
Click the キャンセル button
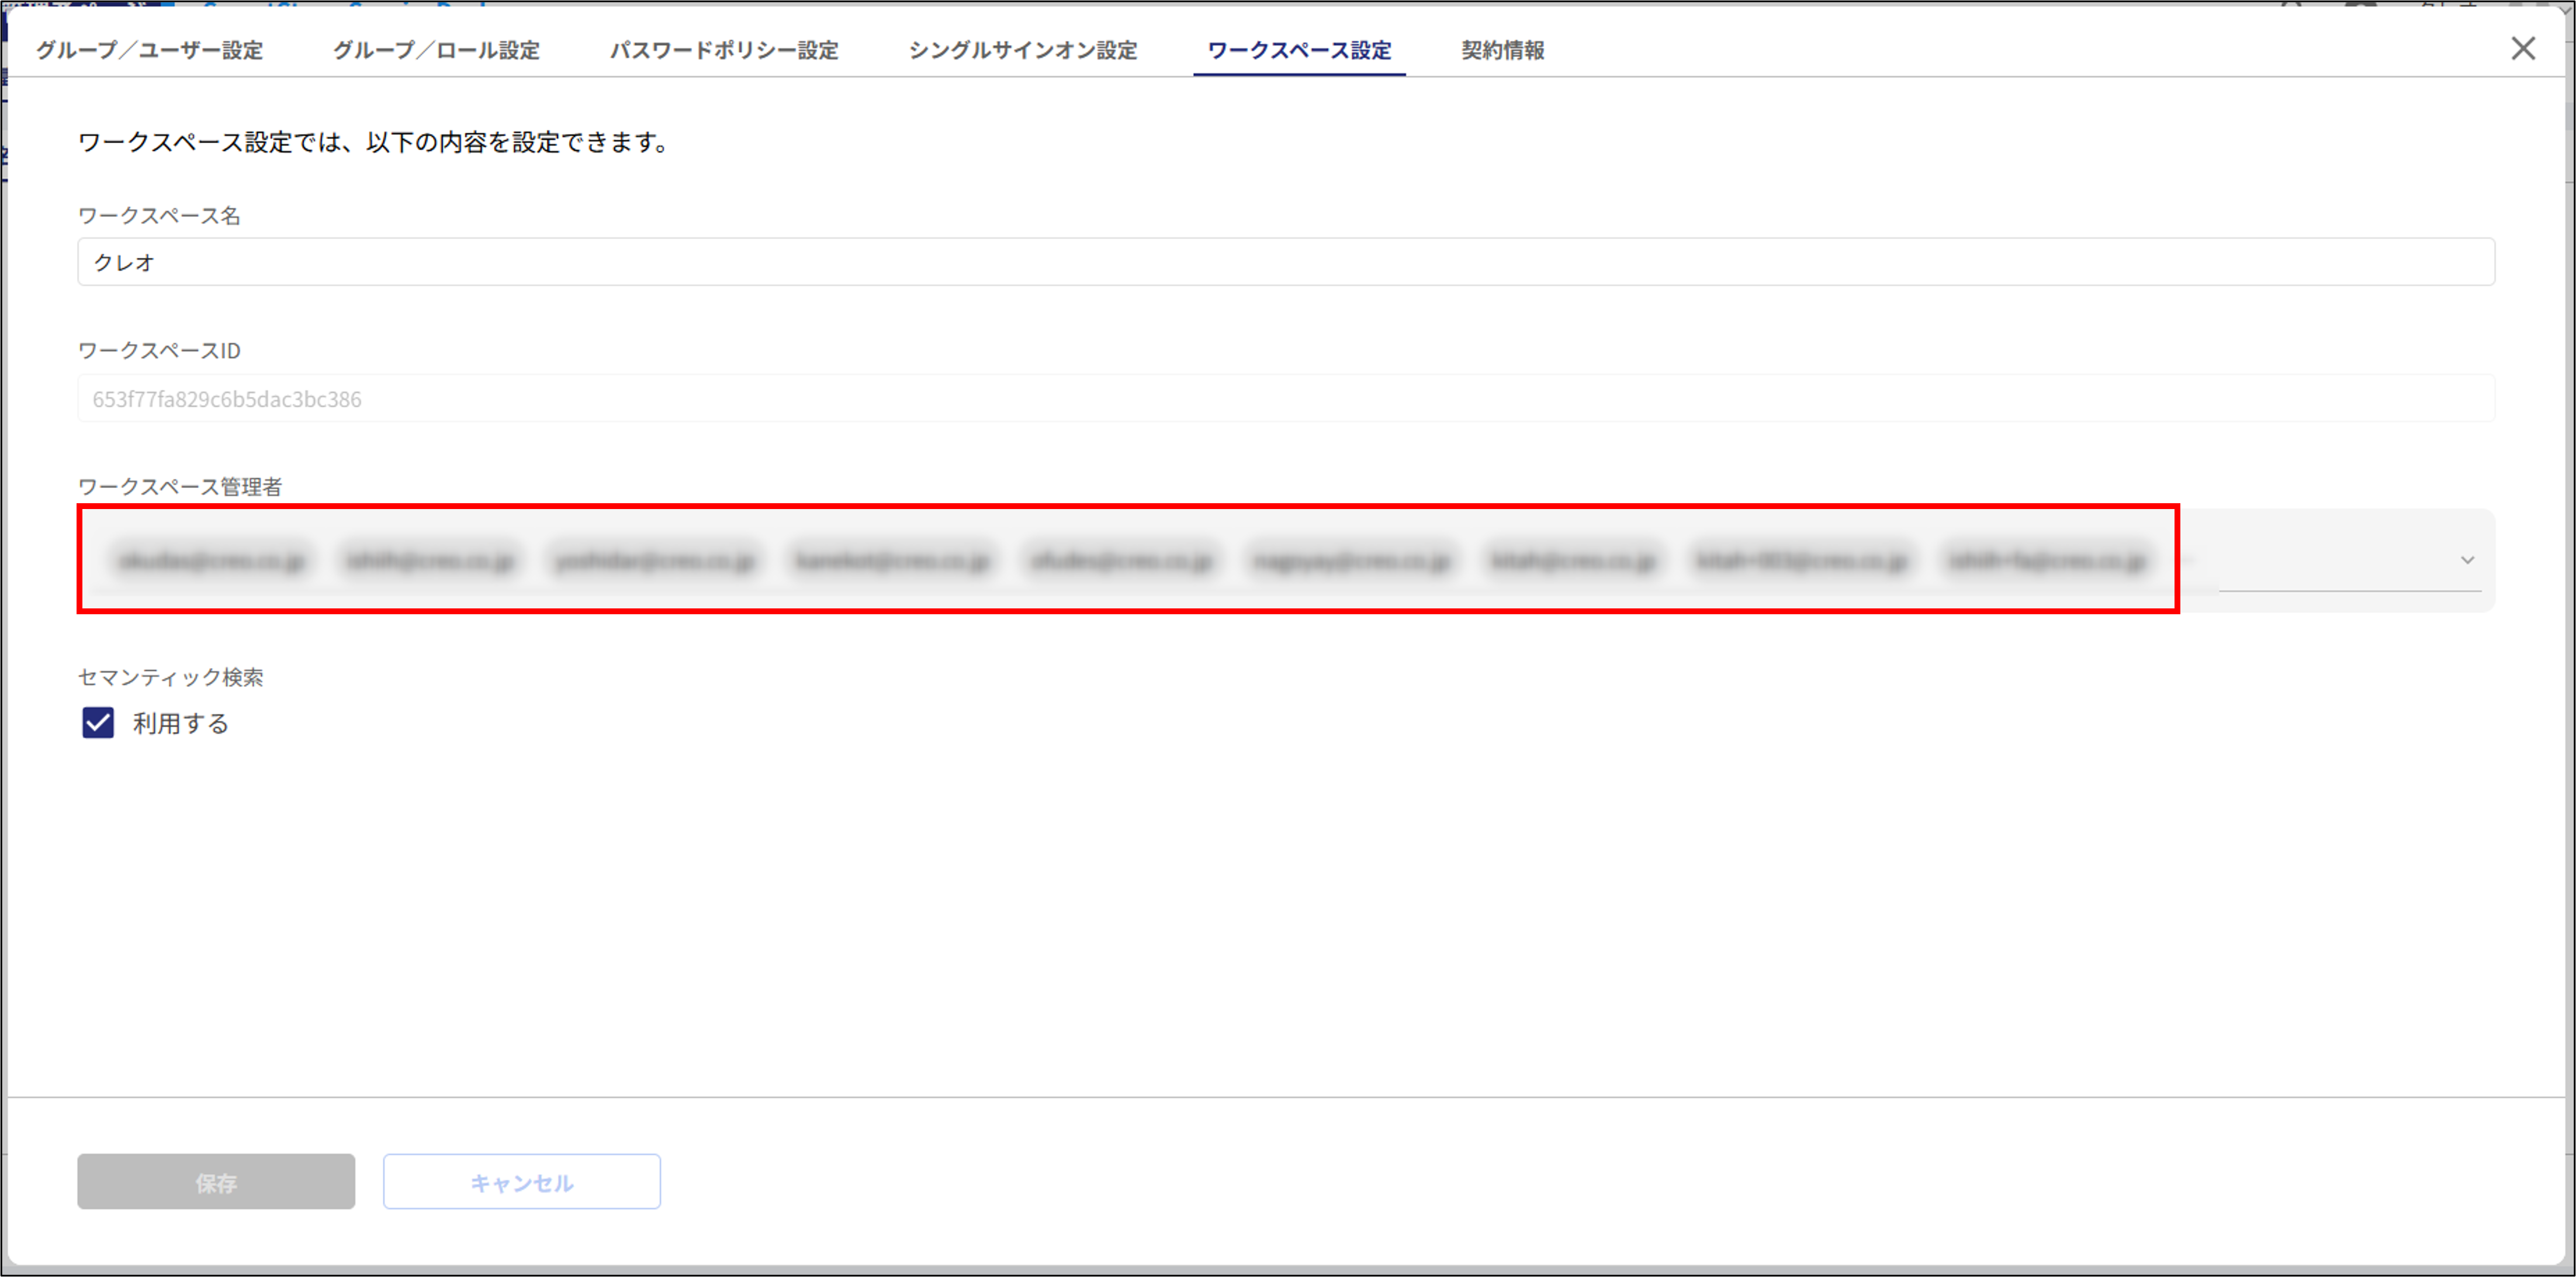click(x=522, y=1182)
